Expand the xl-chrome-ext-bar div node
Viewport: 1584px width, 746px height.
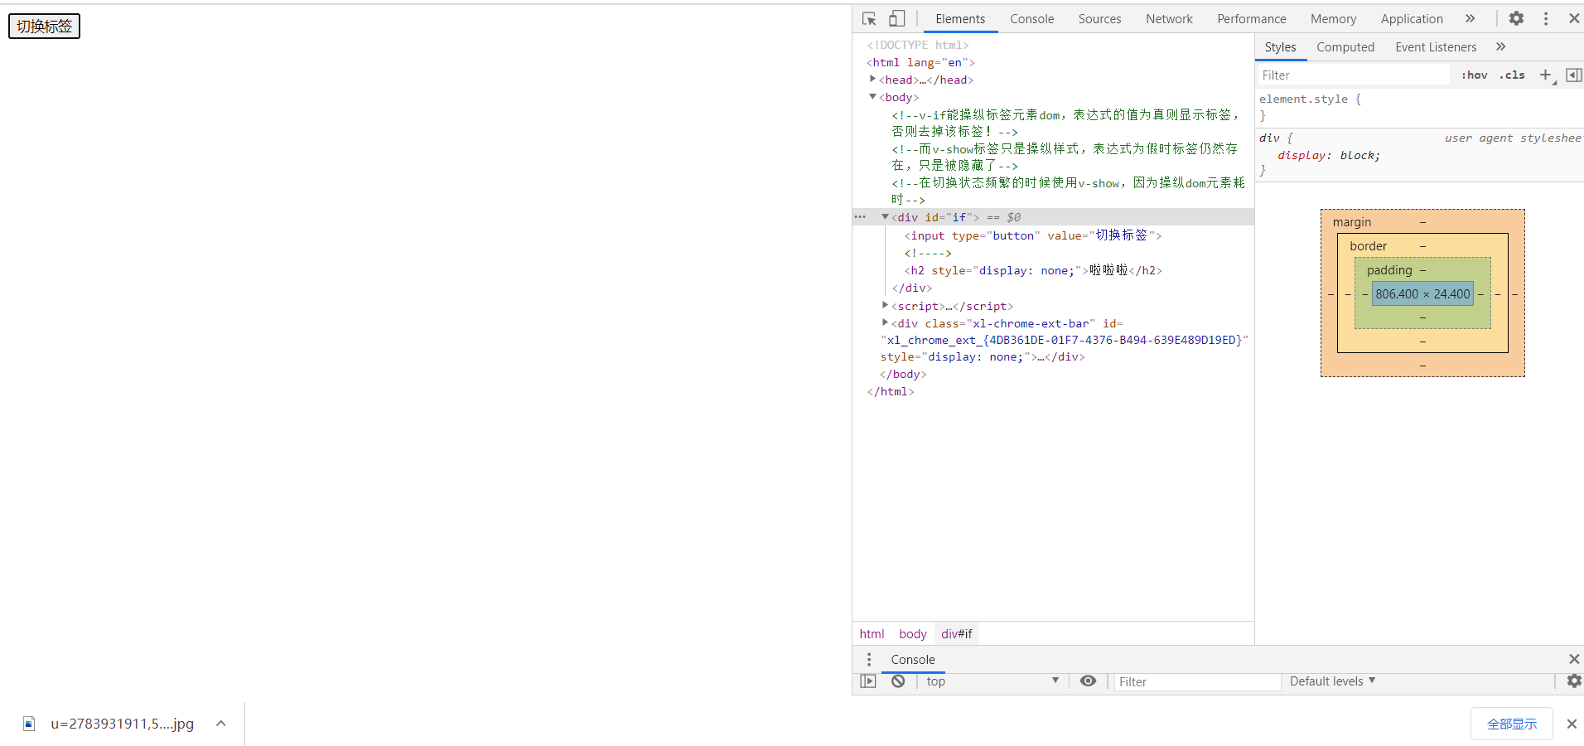[x=885, y=323]
